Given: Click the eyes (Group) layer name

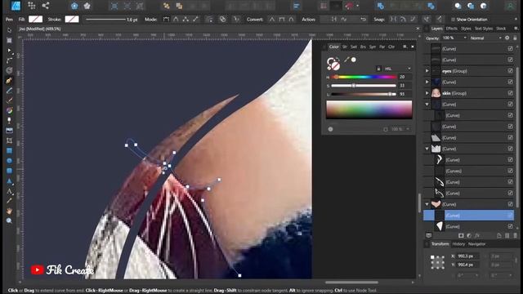Looking at the screenshot, I should 454,71.
